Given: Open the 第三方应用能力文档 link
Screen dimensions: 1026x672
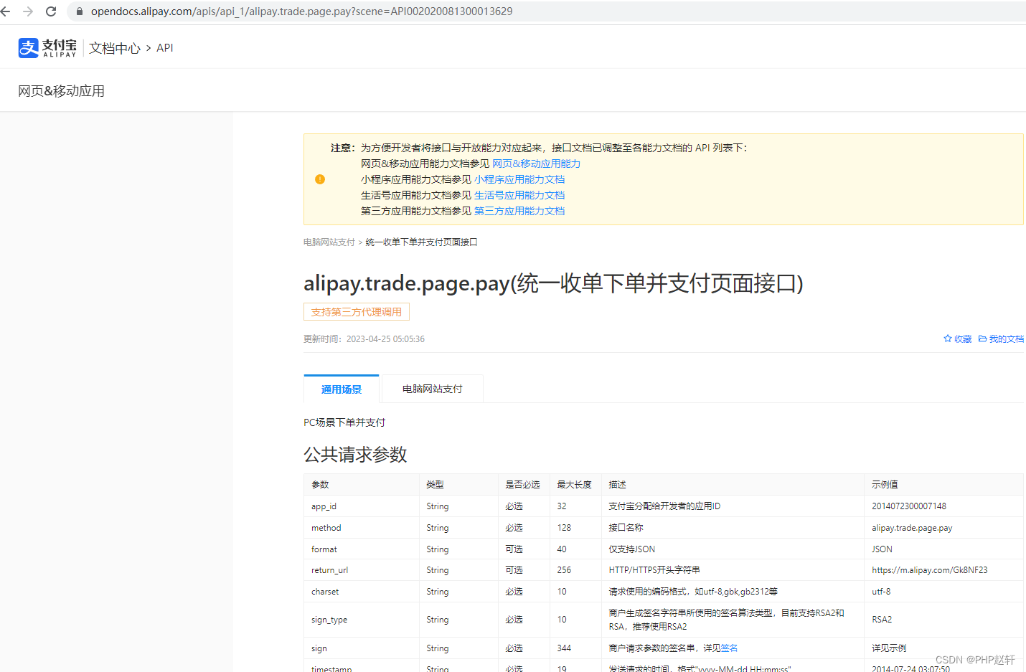Looking at the screenshot, I should [x=519, y=210].
